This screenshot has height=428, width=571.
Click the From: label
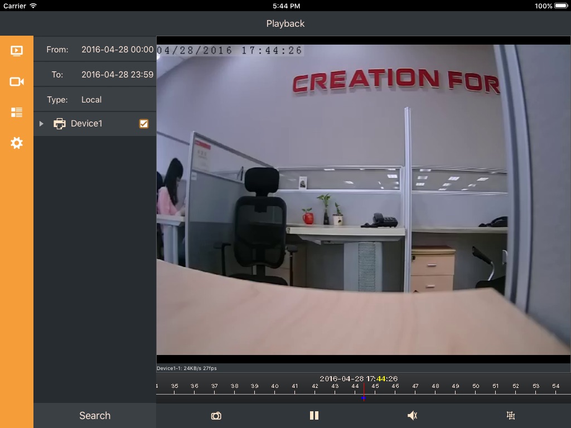coord(57,50)
